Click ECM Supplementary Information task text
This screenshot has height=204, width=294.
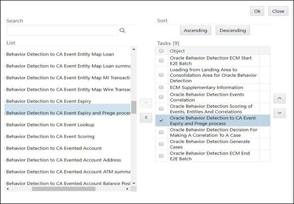(207, 88)
